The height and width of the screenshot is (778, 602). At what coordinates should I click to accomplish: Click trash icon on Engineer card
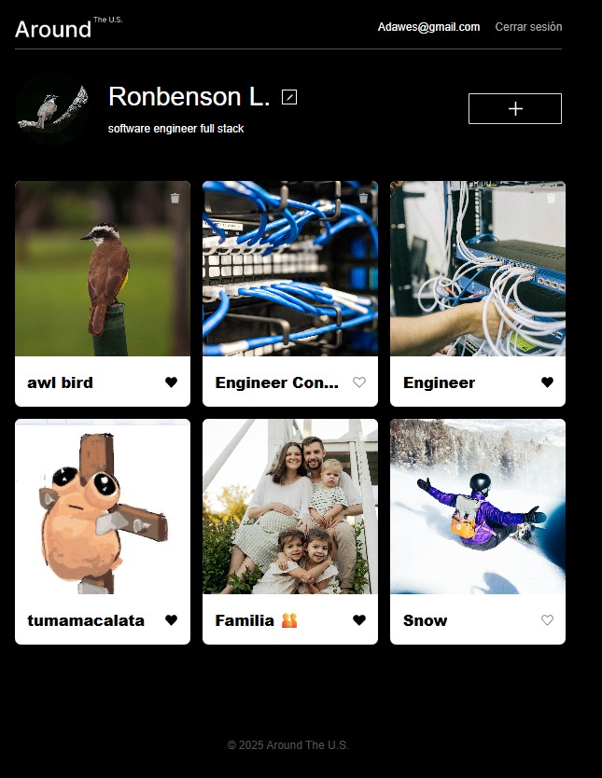(551, 198)
